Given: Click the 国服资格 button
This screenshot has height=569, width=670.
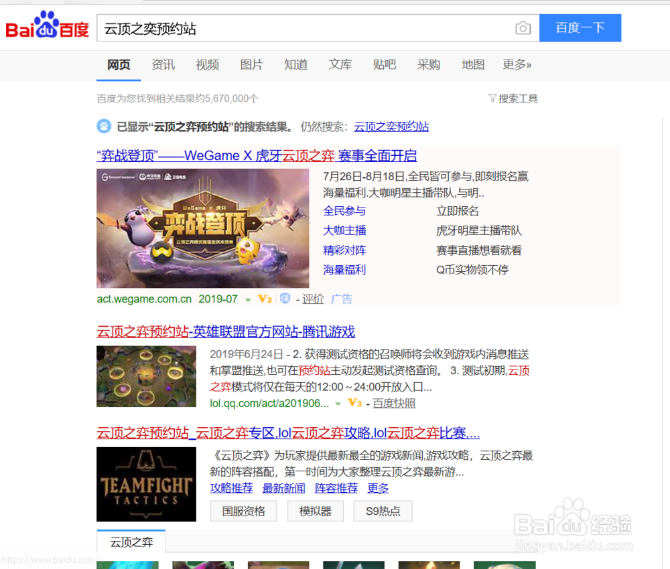Looking at the screenshot, I should (244, 511).
